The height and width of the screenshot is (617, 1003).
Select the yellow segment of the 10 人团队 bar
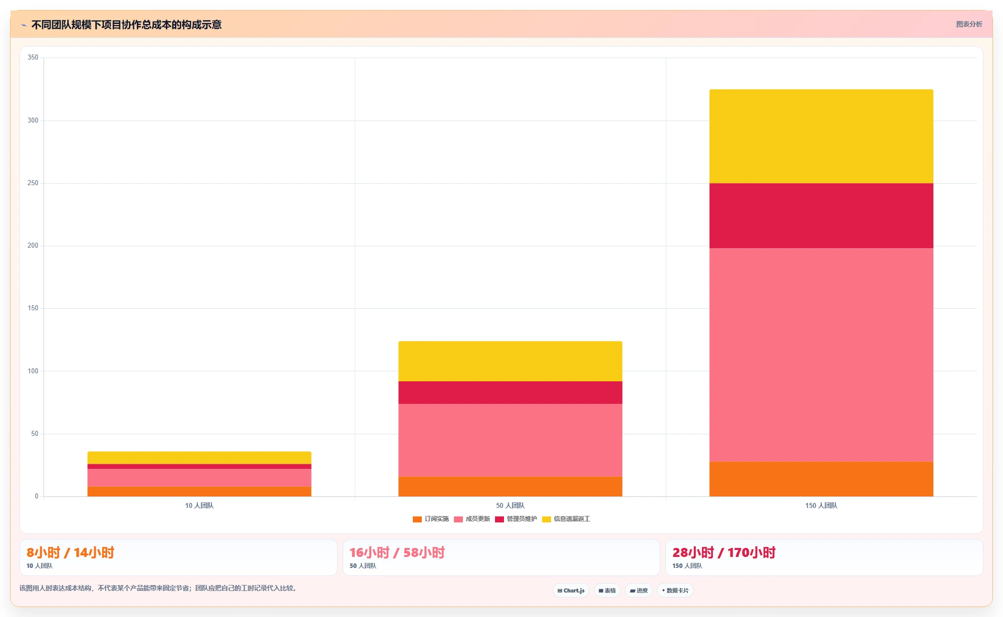tap(199, 458)
